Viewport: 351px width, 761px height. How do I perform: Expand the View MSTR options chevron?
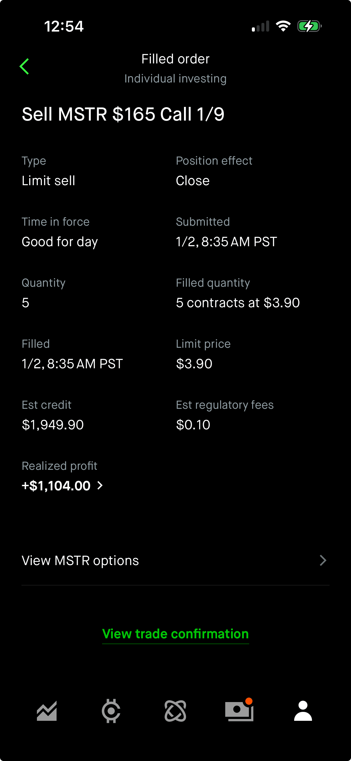click(x=323, y=560)
